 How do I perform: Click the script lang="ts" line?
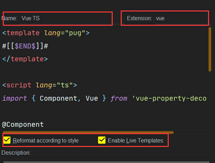tap(40, 85)
